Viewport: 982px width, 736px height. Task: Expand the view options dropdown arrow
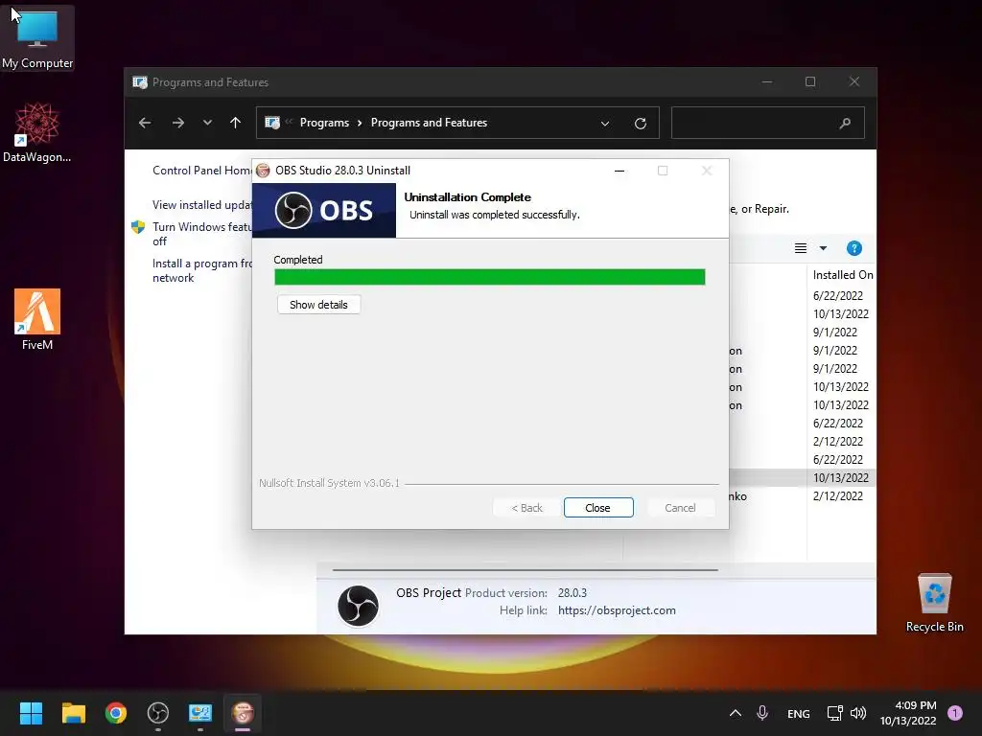[823, 248]
